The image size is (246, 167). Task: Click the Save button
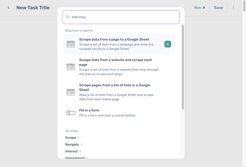pos(218,7)
